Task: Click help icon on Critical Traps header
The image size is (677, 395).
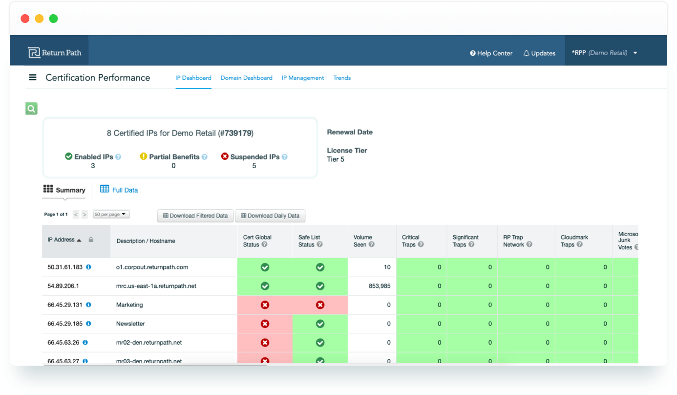Action: [x=421, y=244]
